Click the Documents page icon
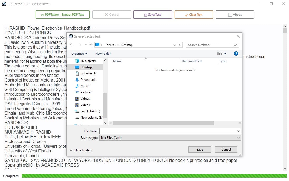Image resolution: width=289 pixels, height=181 pixels. point(77,73)
